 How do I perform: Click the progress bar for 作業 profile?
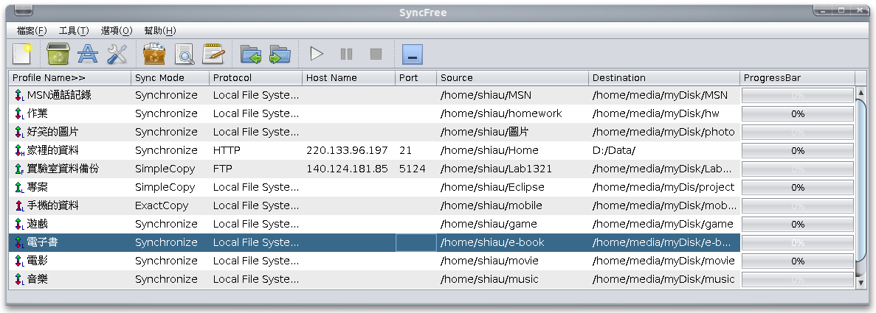tap(797, 114)
